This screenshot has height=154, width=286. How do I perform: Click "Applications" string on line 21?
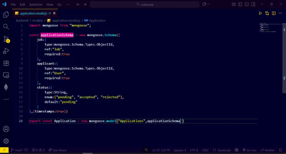(x=132, y=121)
